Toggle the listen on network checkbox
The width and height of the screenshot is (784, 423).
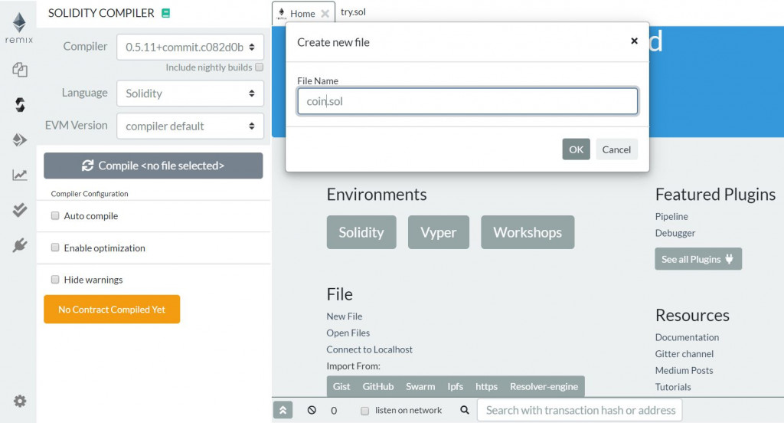[x=365, y=411]
